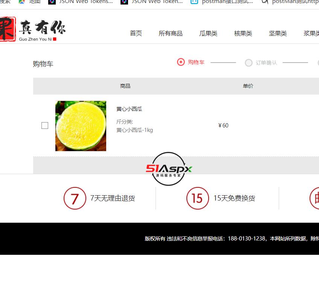This screenshot has width=319, height=294.
Task: Click the ¥60 unit price
Action: [223, 126]
